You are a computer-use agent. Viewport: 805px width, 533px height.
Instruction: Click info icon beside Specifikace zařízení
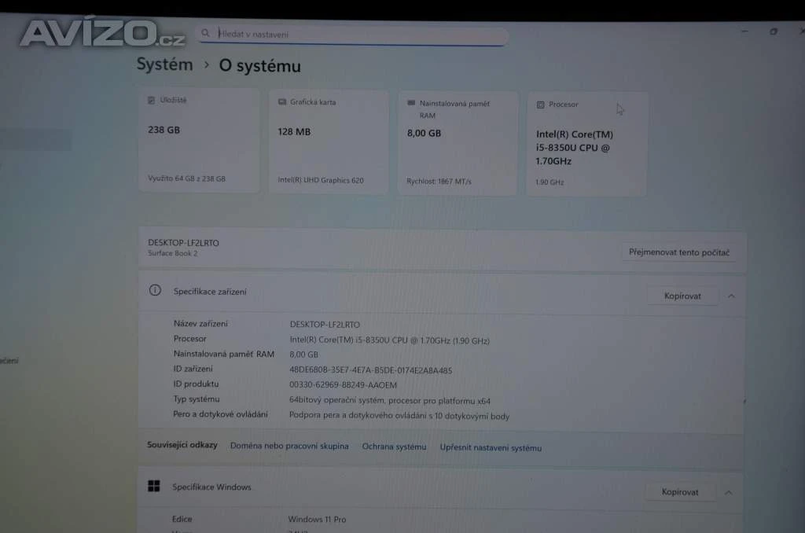(156, 291)
